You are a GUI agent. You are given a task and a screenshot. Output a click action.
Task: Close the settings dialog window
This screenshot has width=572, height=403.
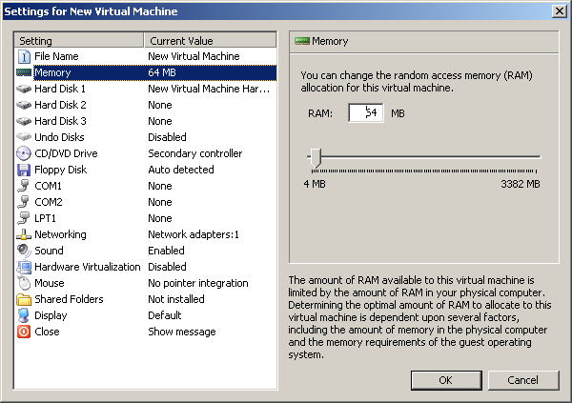pyautogui.click(x=560, y=11)
